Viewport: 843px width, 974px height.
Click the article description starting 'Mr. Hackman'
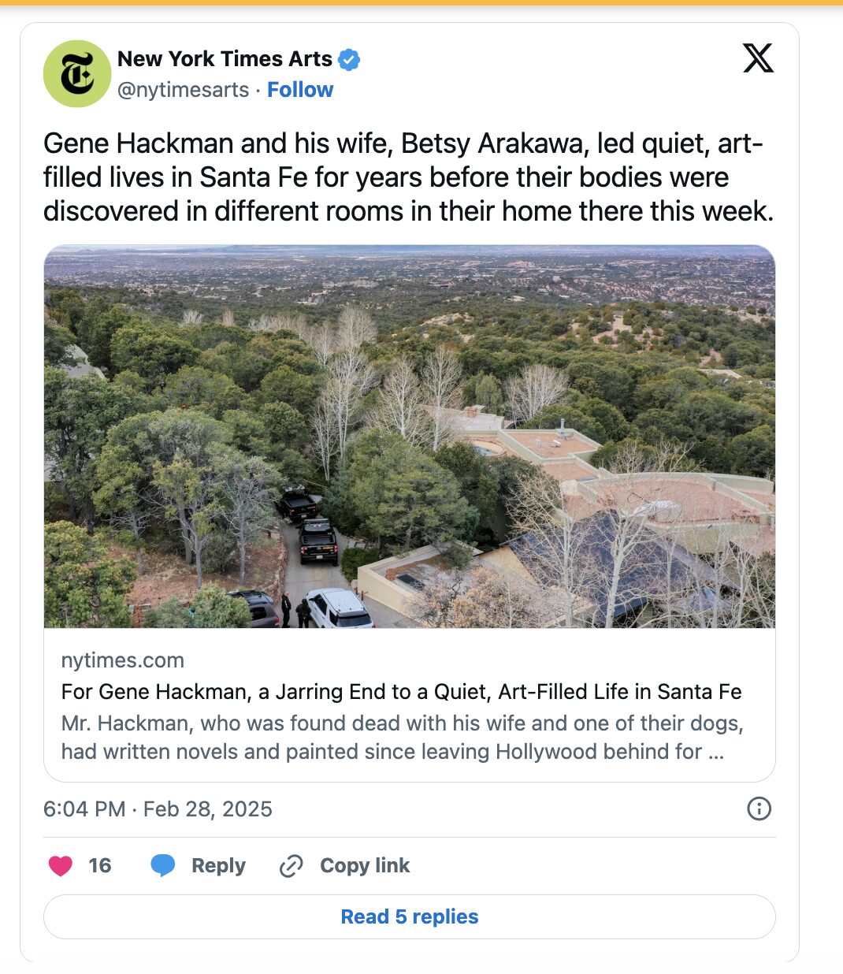pyautogui.click(x=402, y=738)
